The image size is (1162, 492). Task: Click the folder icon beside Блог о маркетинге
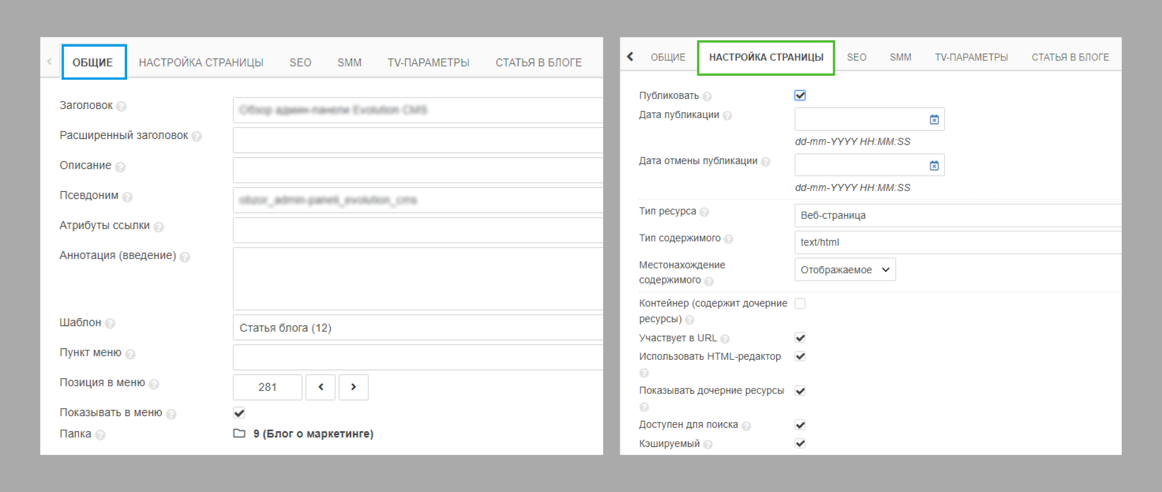(239, 433)
